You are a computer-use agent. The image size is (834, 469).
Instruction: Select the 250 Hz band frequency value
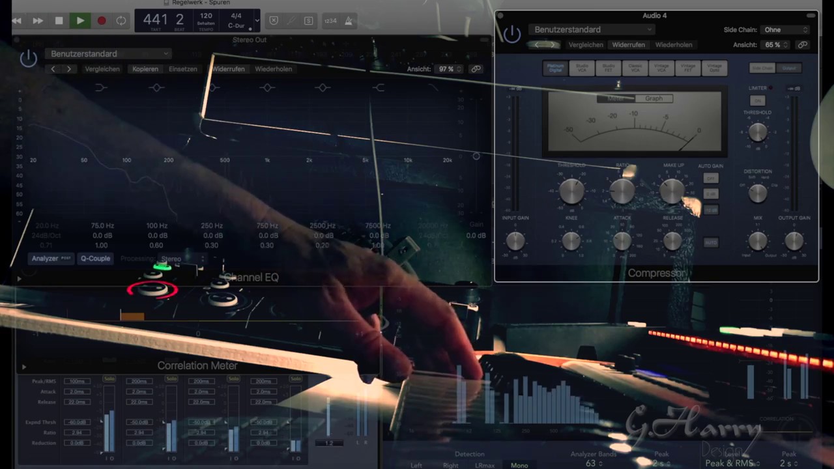click(x=212, y=226)
